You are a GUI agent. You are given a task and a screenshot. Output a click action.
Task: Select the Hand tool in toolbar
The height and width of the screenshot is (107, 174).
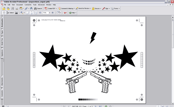pyautogui.click(x=4, y=13)
